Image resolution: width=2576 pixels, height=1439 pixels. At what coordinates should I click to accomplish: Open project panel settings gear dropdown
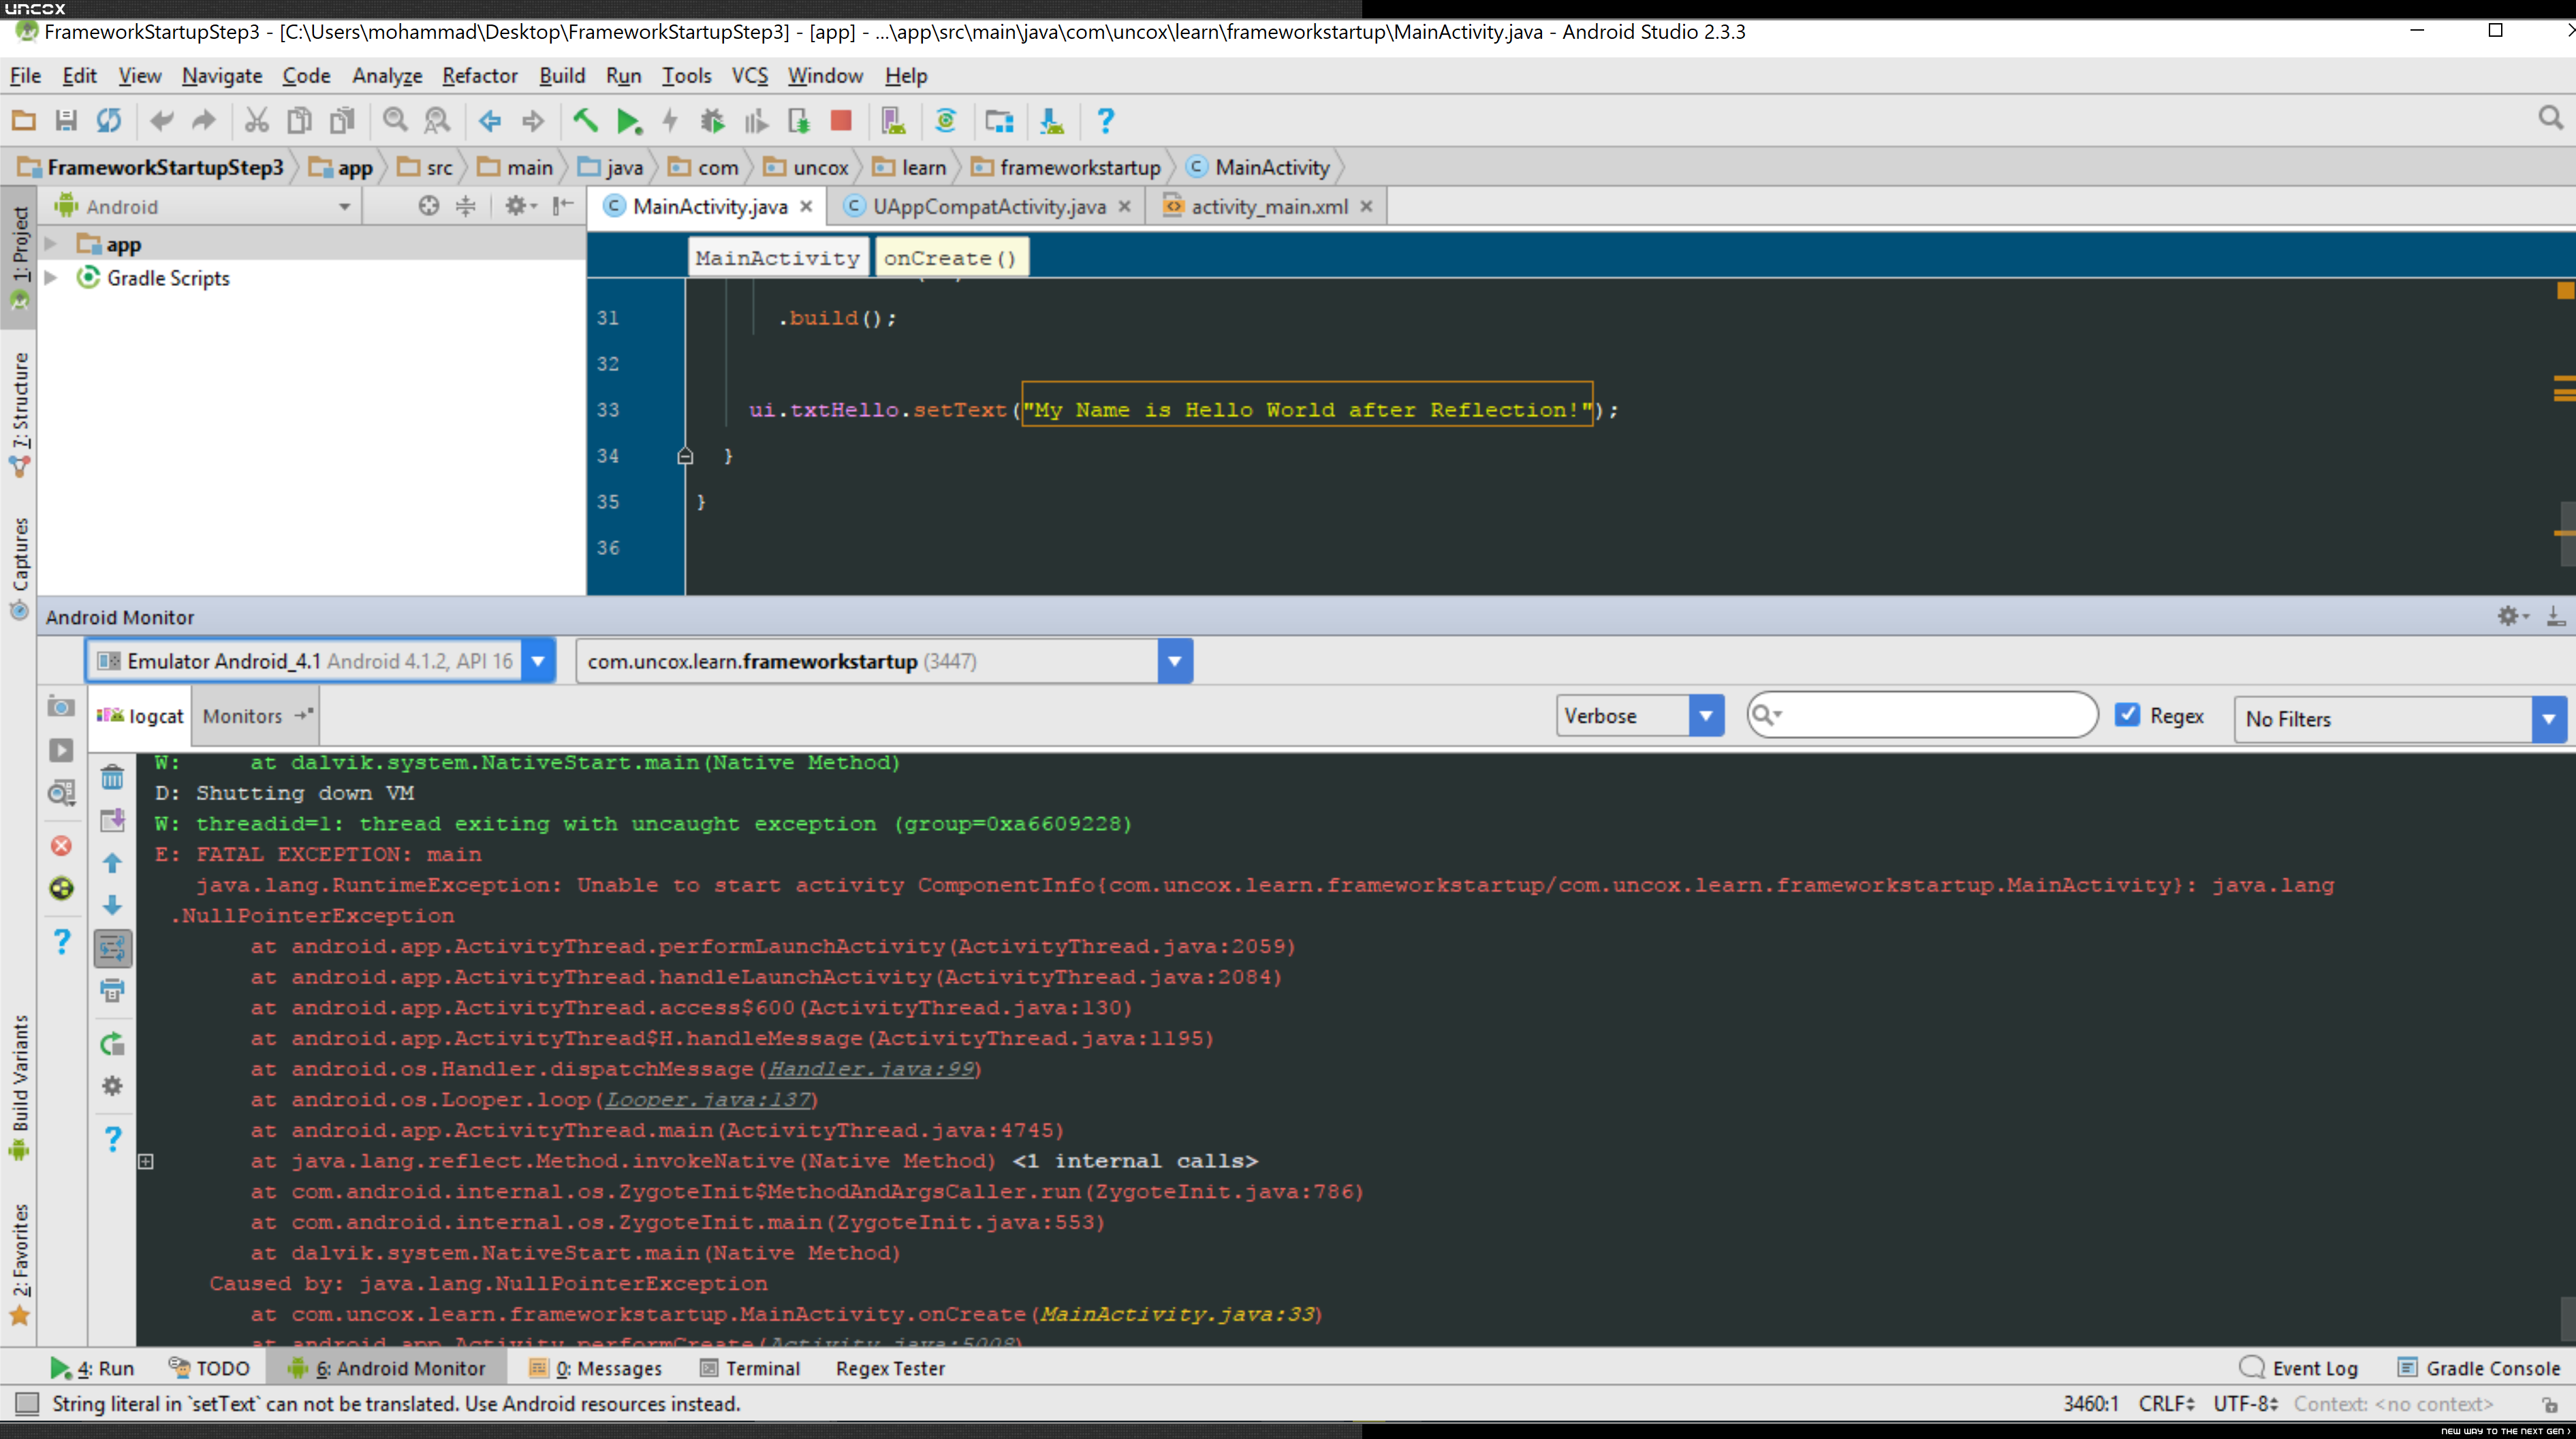pos(520,205)
